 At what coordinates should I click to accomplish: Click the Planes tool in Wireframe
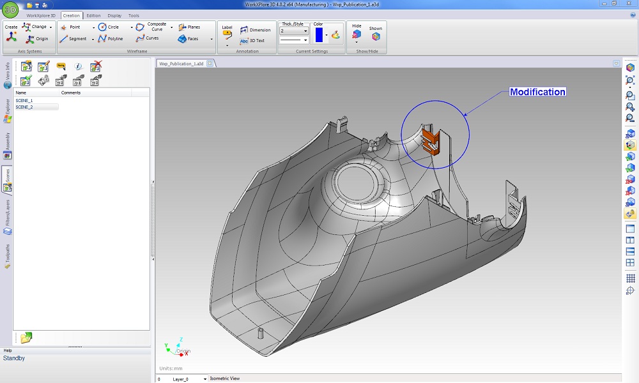[189, 27]
